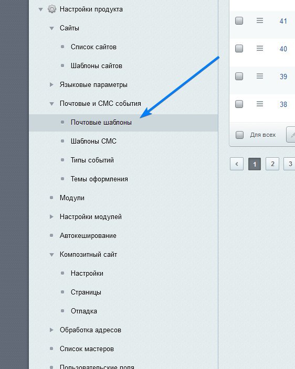Click Почтовые и СМС события label
Screen dimensions: 295x369
100,103
